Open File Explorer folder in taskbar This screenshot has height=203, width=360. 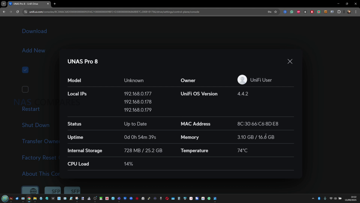point(35,199)
